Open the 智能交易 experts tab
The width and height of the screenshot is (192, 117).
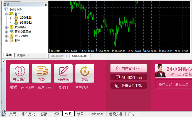click(116, 114)
